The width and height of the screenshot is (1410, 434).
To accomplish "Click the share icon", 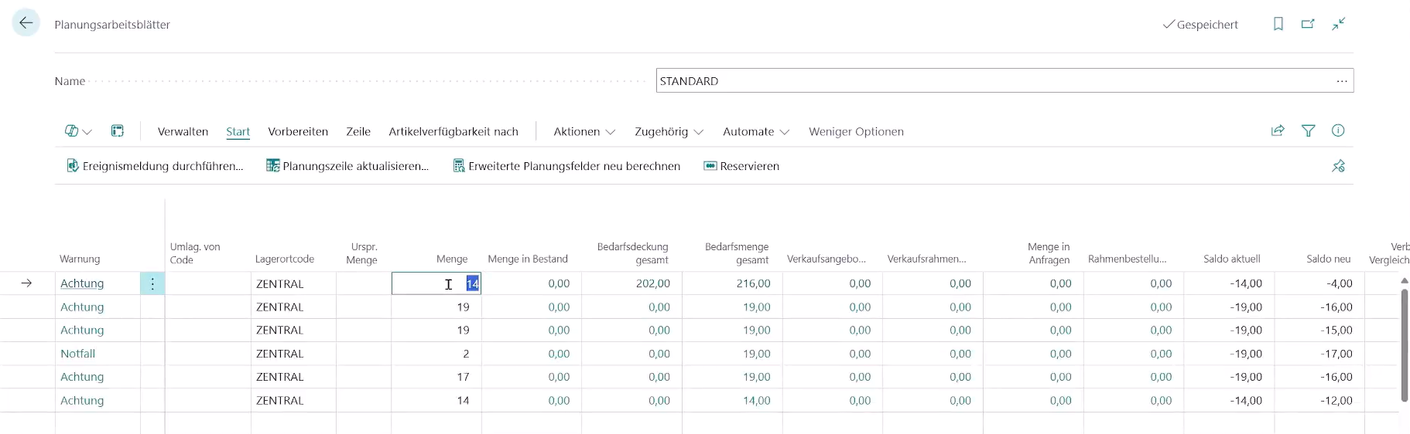I will click(x=1278, y=131).
